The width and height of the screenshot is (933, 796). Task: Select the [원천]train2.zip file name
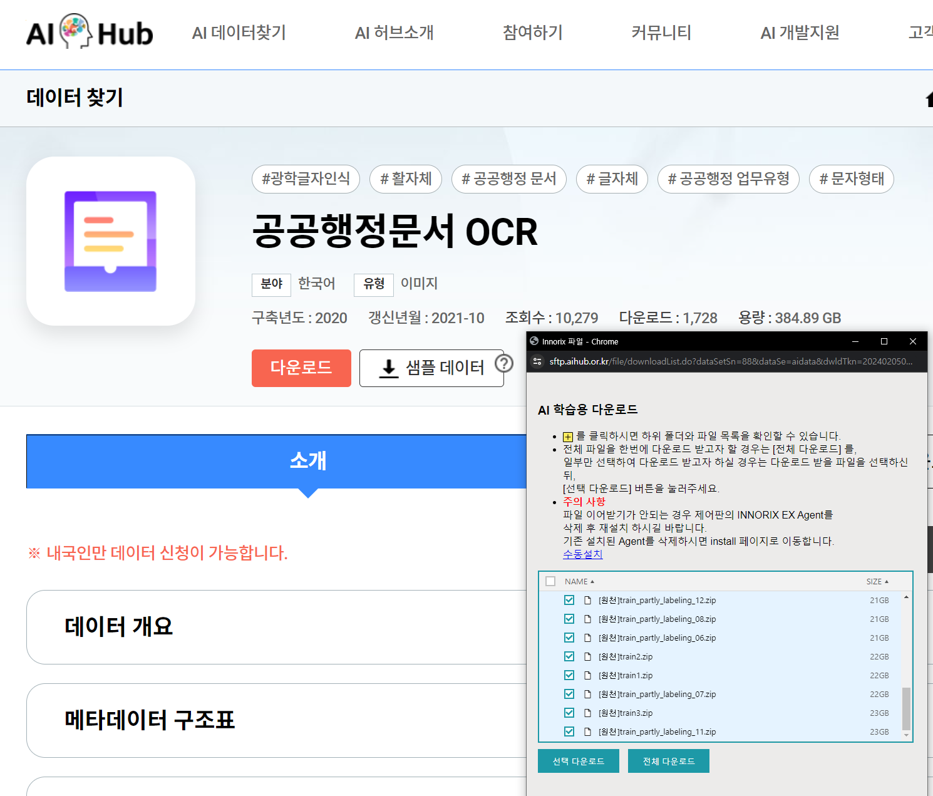pyautogui.click(x=626, y=656)
